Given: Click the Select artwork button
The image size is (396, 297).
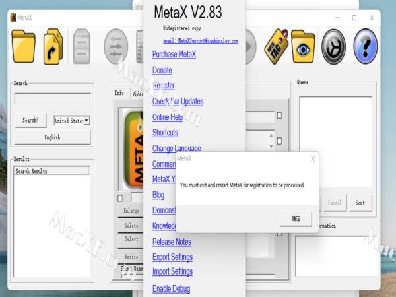Looking at the screenshot, I should (131, 239).
